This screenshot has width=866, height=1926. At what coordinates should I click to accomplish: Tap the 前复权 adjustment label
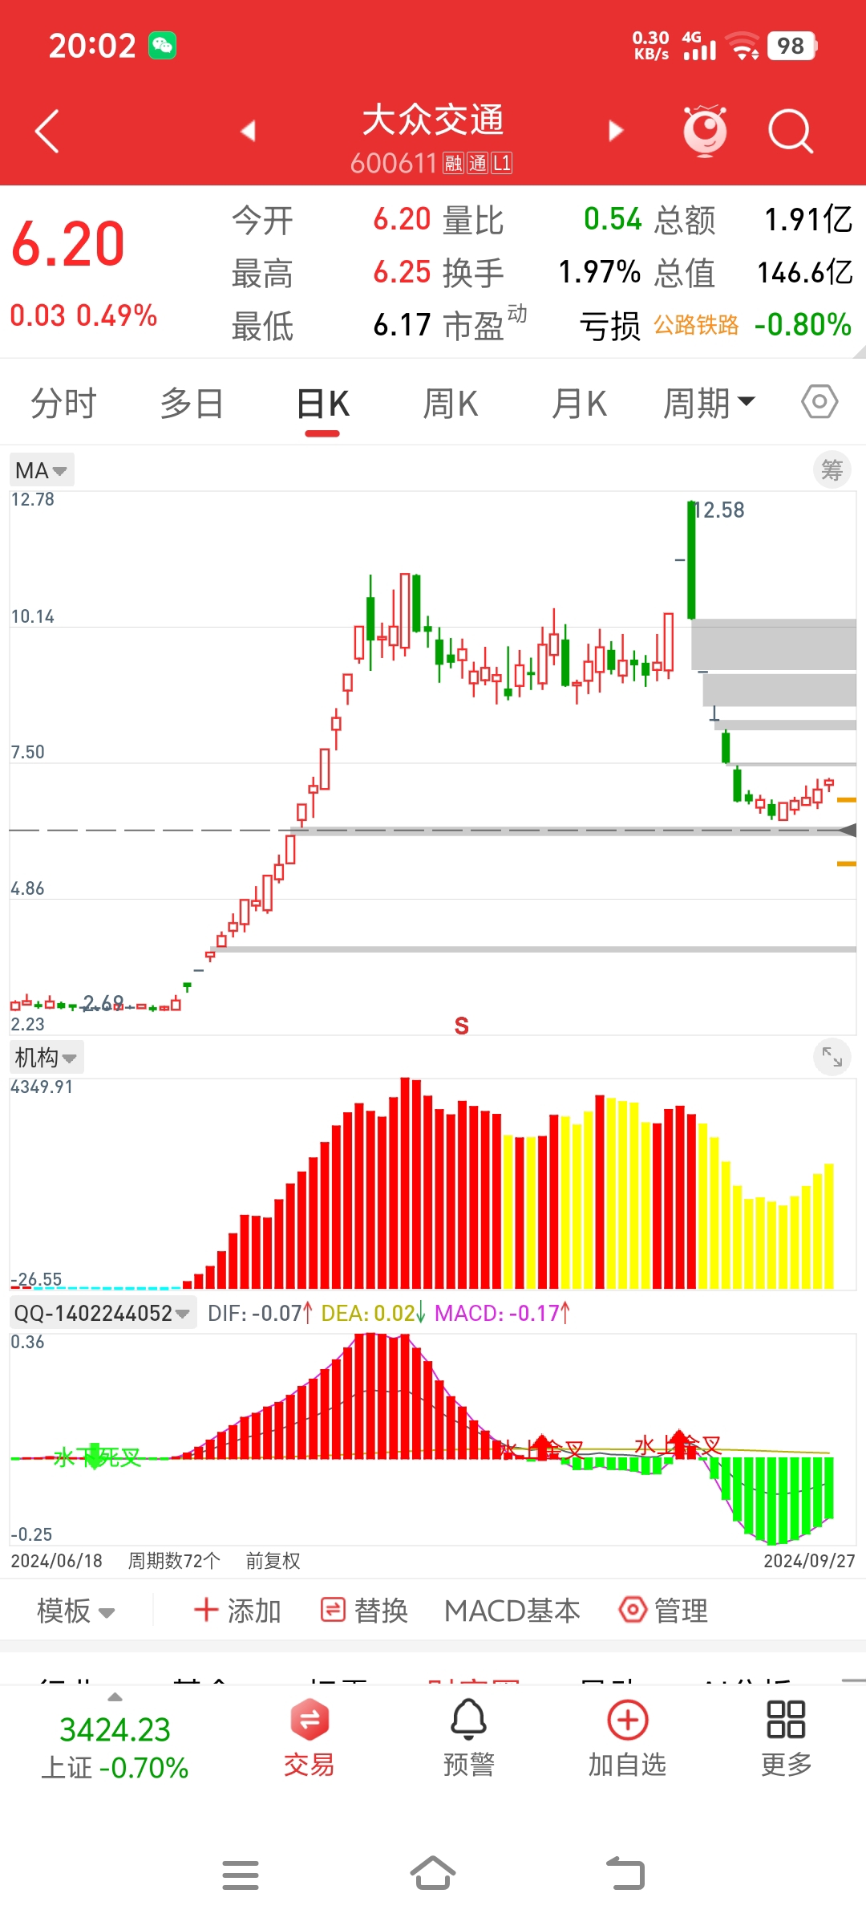[x=273, y=1561]
